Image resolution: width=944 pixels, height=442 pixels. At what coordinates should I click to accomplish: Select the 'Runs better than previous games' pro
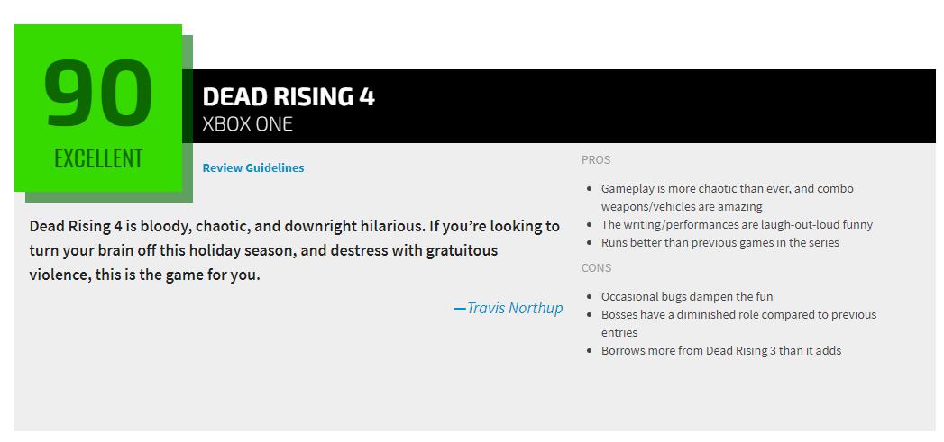coord(719,243)
